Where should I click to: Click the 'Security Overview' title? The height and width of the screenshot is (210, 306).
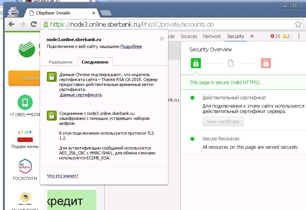pos(211,49)
